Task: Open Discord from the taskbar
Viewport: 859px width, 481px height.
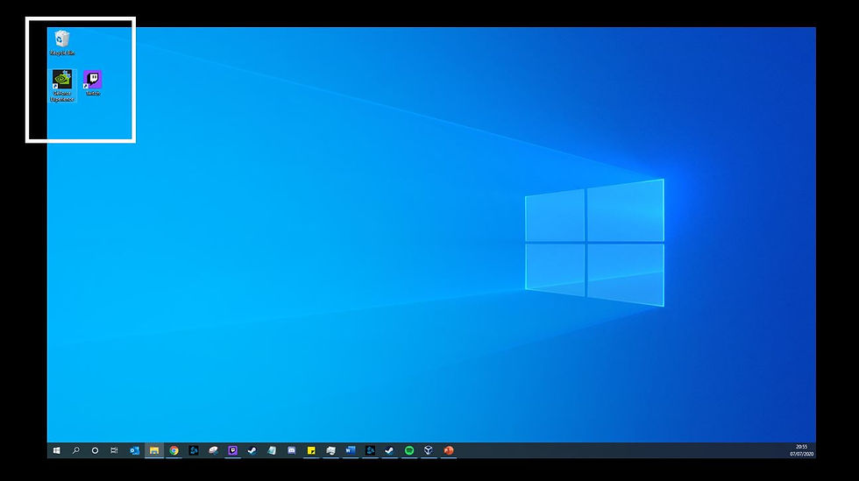Action: [x=291, y=450]
